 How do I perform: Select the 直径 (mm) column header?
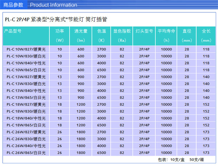(187, 35)
